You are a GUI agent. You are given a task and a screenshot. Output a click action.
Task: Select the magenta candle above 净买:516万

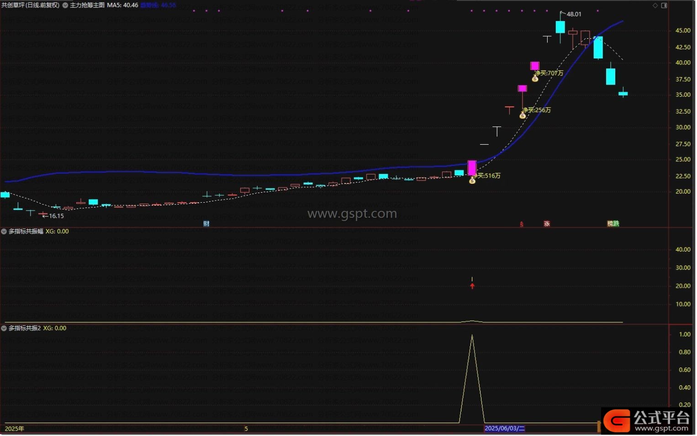pyautogui.click(x=473, y=168)
